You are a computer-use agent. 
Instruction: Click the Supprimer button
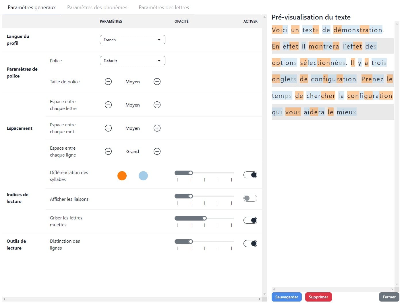(x=318, y=297)
